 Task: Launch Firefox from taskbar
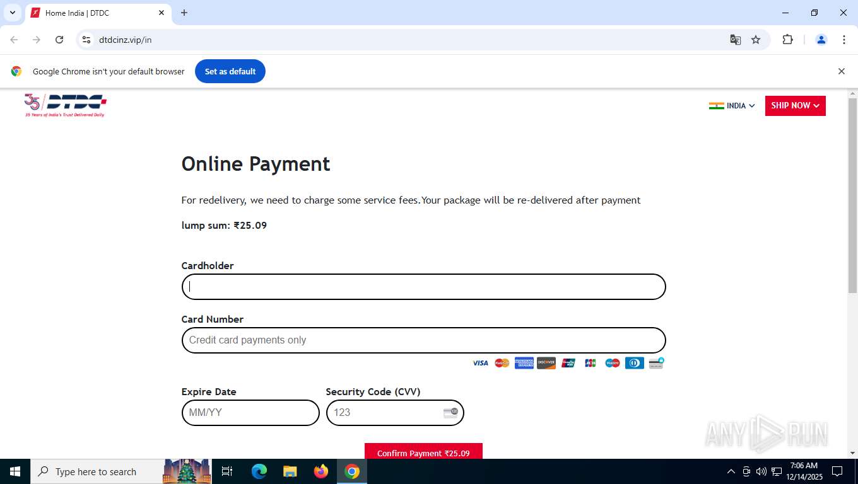(321, 471)
